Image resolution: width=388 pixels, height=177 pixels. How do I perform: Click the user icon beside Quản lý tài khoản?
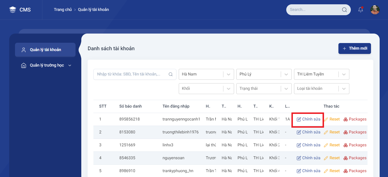coord(24,50)
